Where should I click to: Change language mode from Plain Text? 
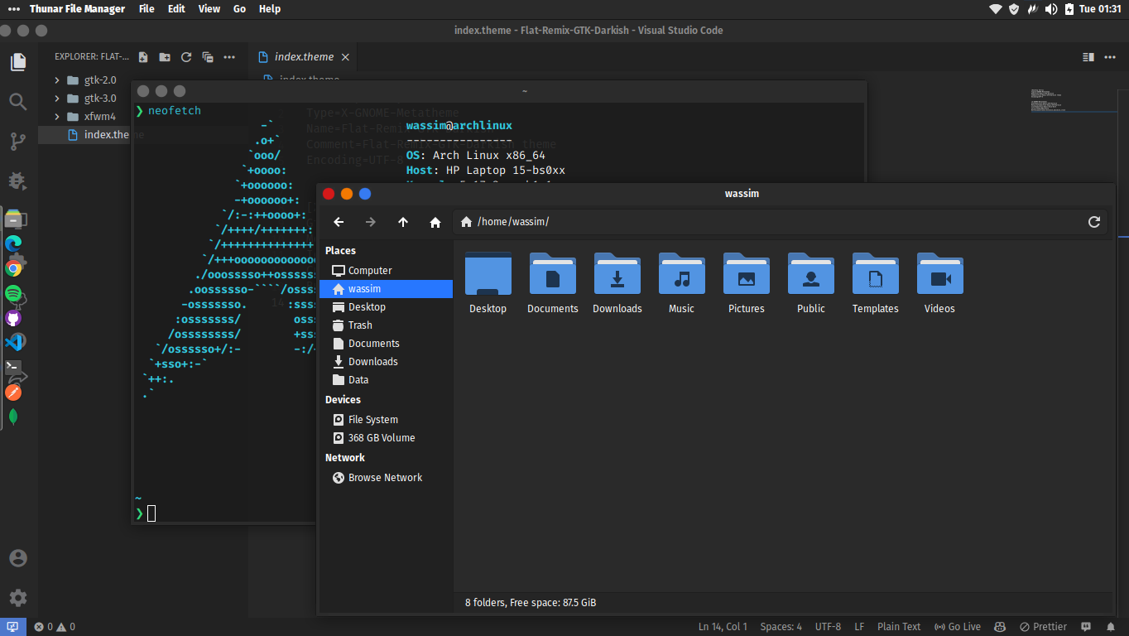point(899,627)
